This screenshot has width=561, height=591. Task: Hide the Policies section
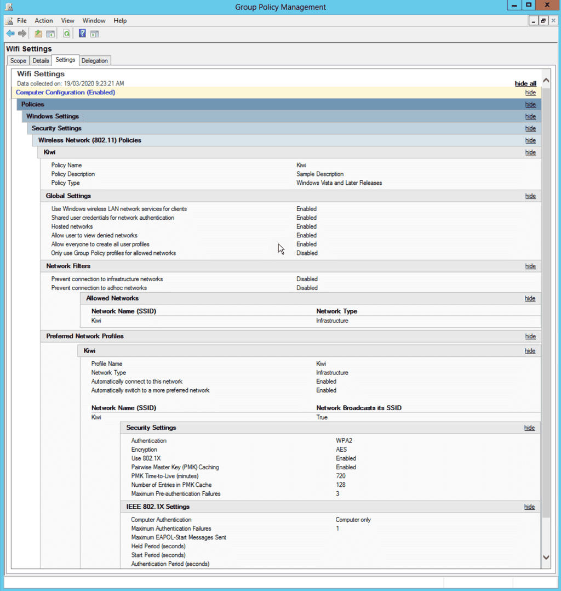pos(530,105)
